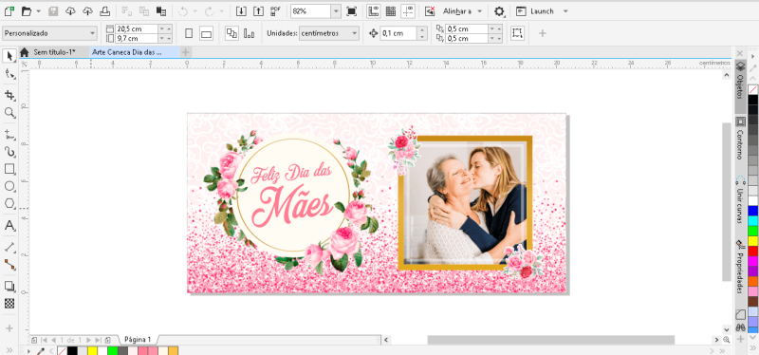Select the Ellipse tool
Image resolution: width=759 pixels, height=355 pixels.
click(9, 186)
